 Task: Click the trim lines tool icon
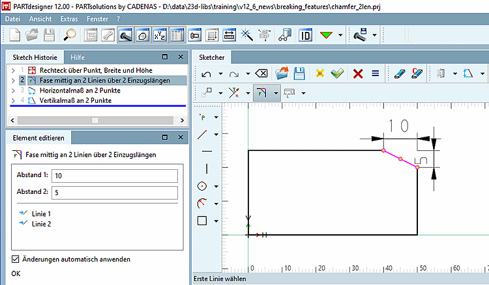[x=234, y=92]
